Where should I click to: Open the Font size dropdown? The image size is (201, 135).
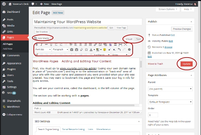43,50
